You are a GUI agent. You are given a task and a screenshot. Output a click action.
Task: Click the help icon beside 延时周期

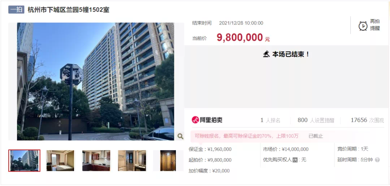pyautogui.click(x=377, y=160)
